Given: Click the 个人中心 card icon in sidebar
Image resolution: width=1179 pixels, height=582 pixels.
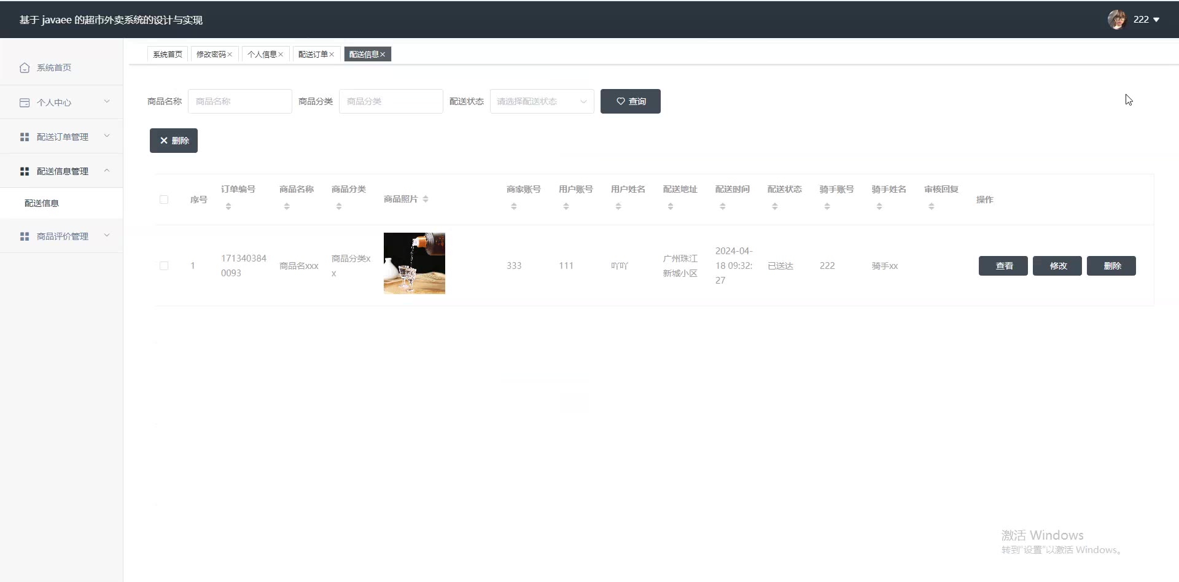Looking at the screenshot, I should pyautogui.click(x=25, y=103).
